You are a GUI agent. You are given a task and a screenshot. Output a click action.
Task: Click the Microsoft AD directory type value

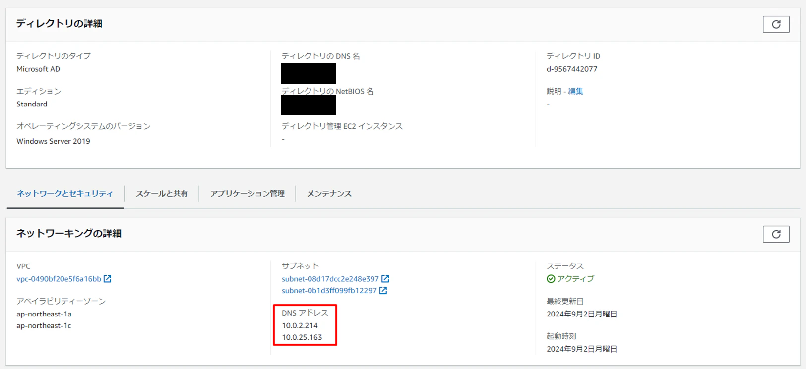(38, 69)
